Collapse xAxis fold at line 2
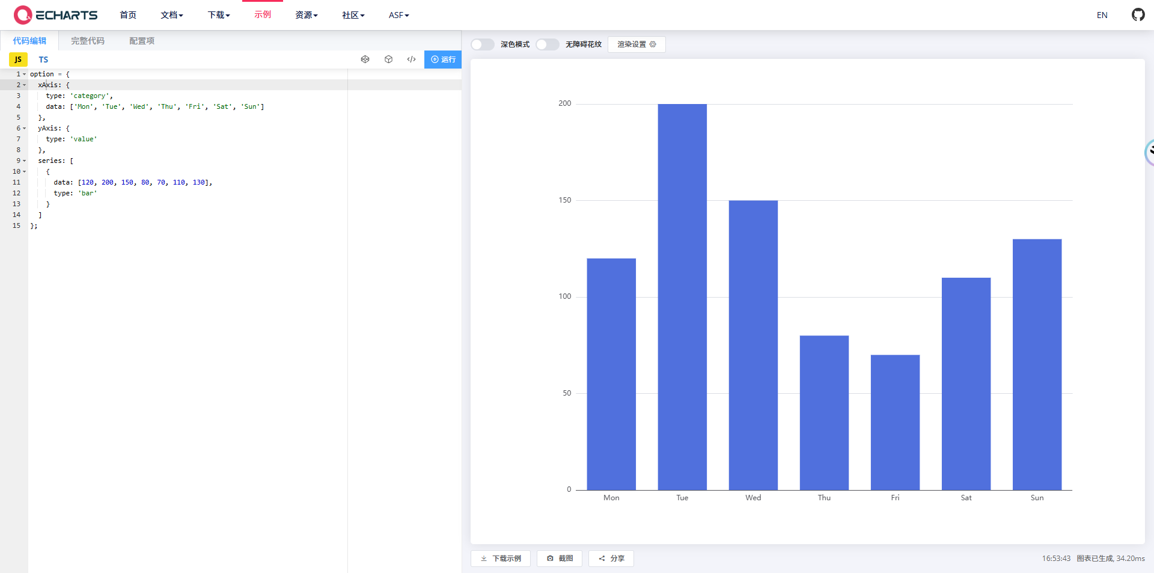1154x573 pixels. click(25, 85)
